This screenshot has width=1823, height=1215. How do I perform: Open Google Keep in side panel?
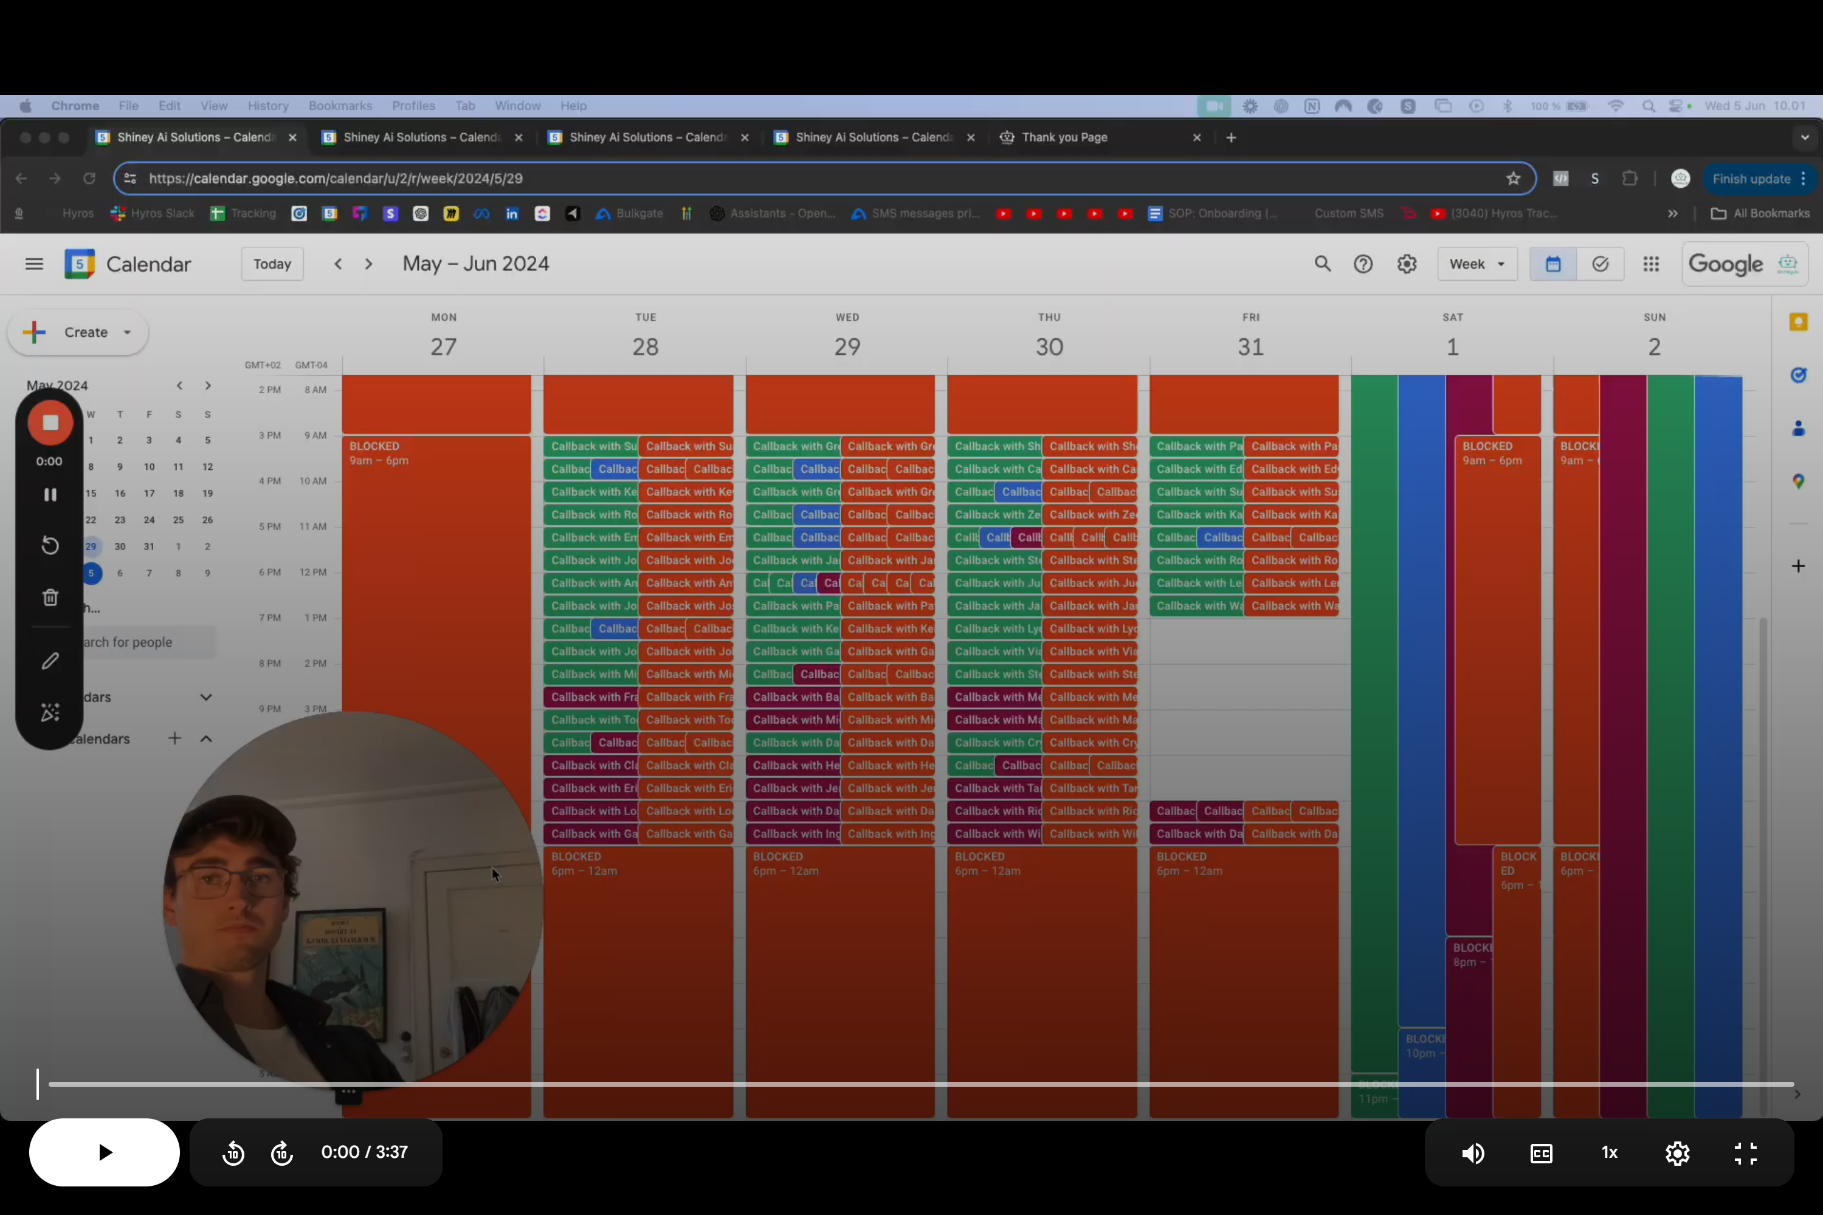coord(1798,322)
